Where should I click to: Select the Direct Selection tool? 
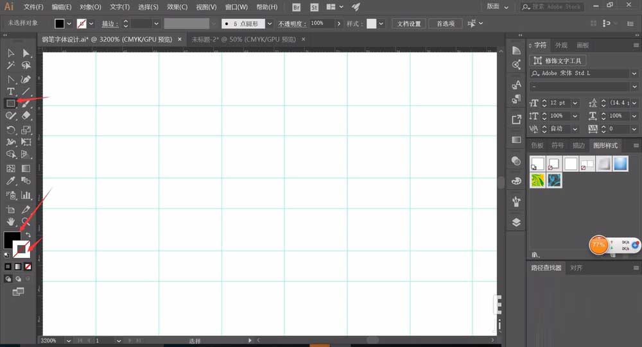tap(26, 53)
